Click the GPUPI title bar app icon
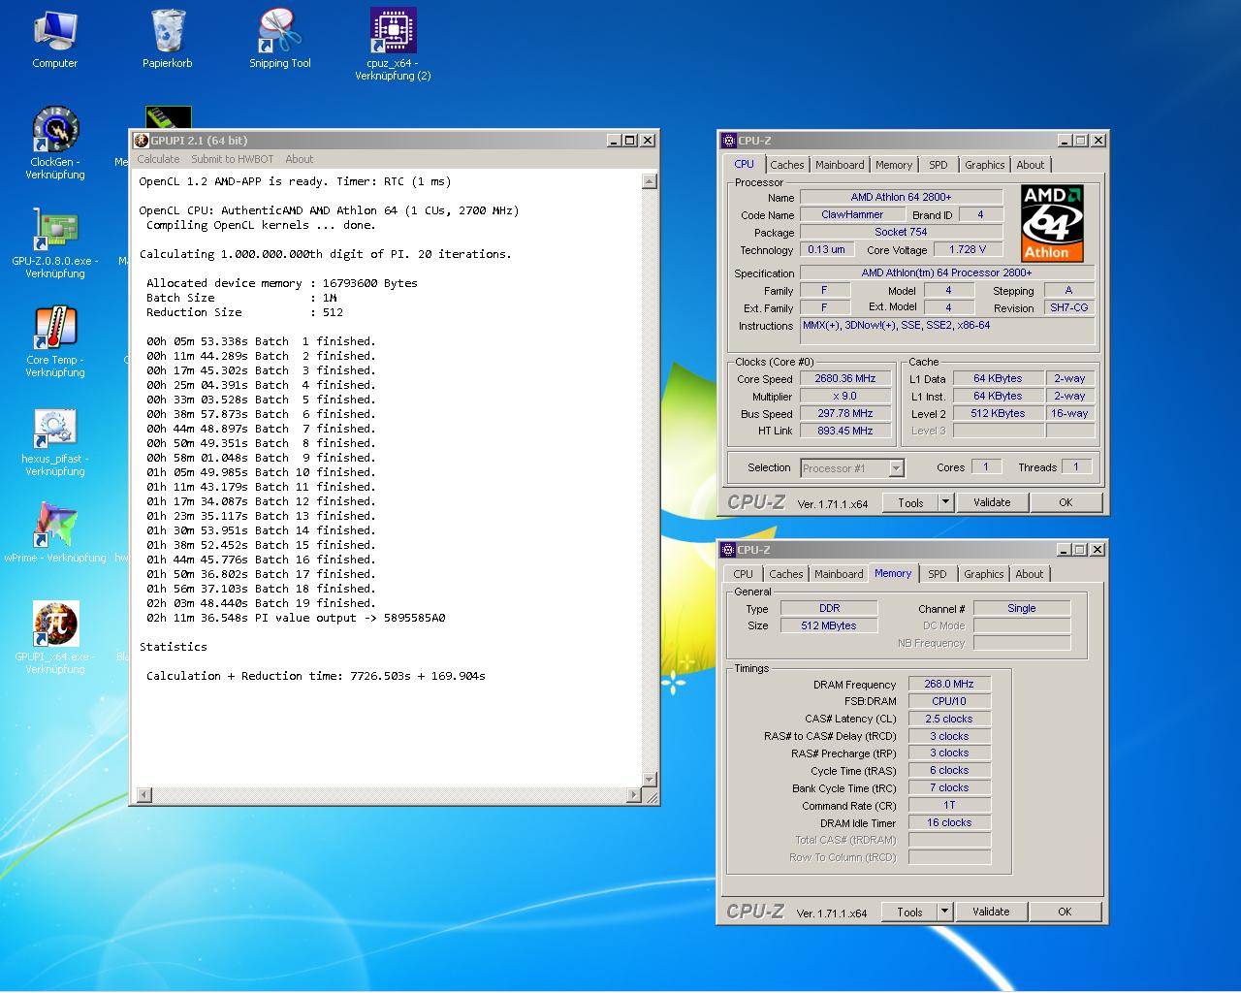Image resolution: width=1241 pixels, height=993 pixels. tap(142, 141)
